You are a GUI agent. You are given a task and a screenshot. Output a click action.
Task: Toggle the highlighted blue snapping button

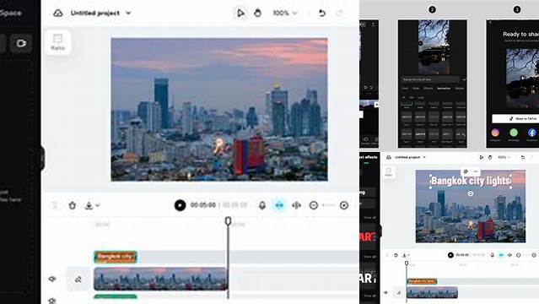click(x=279, y=205)
